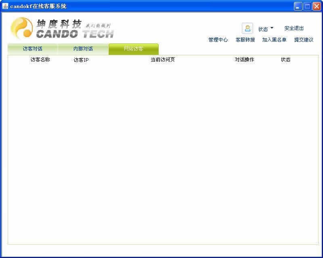Viewport: 323px width, 258px height.
Task: Open the 状态 status dropdown
Action: pyautogui.click(x=266, y=29)
